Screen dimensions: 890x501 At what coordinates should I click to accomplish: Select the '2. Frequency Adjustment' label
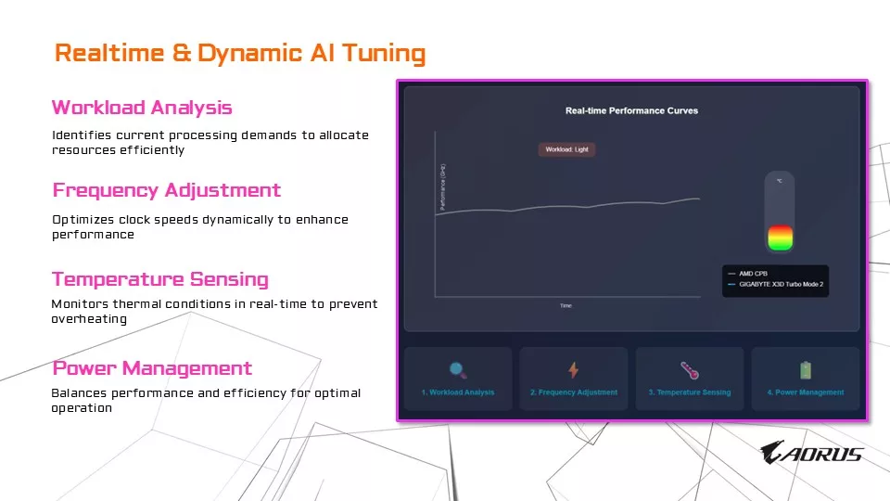pyautogui.click(x=573, y=392)
